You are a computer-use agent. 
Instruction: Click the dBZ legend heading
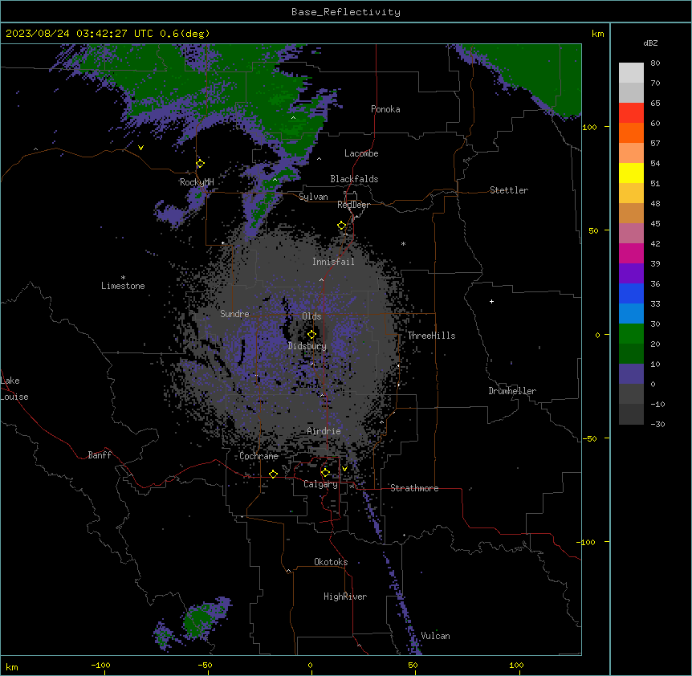(x=650, y=43)
